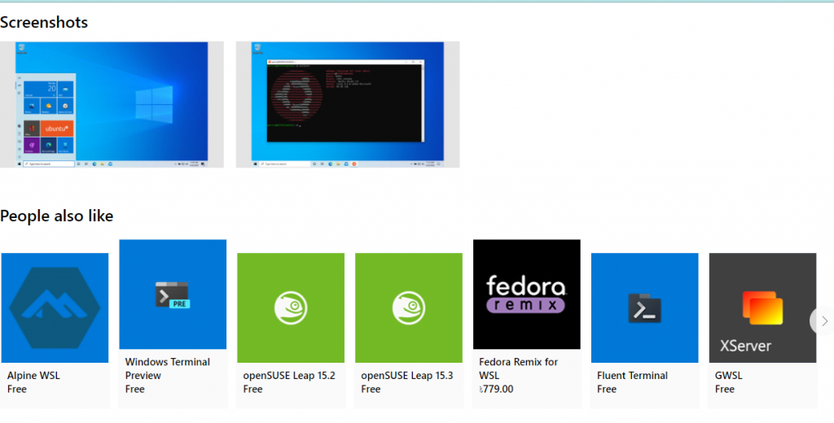Viewport: 834px width, 423px height.
Task: Click 'Free' under GWSL
Action: (725, 389)
